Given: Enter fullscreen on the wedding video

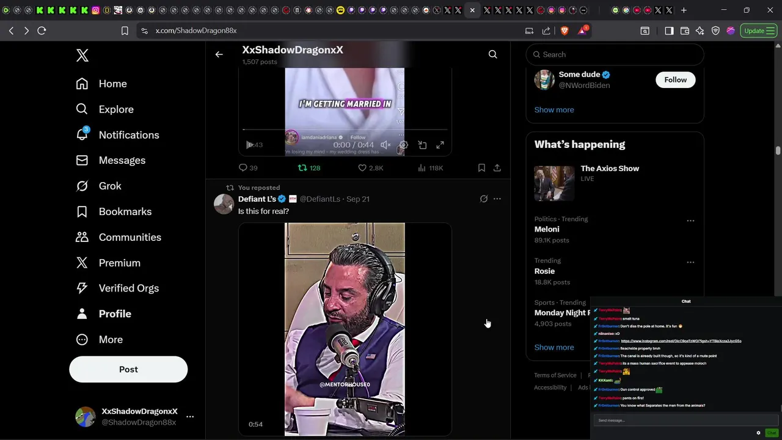Looking at the screenshot, I should point(440,145).
